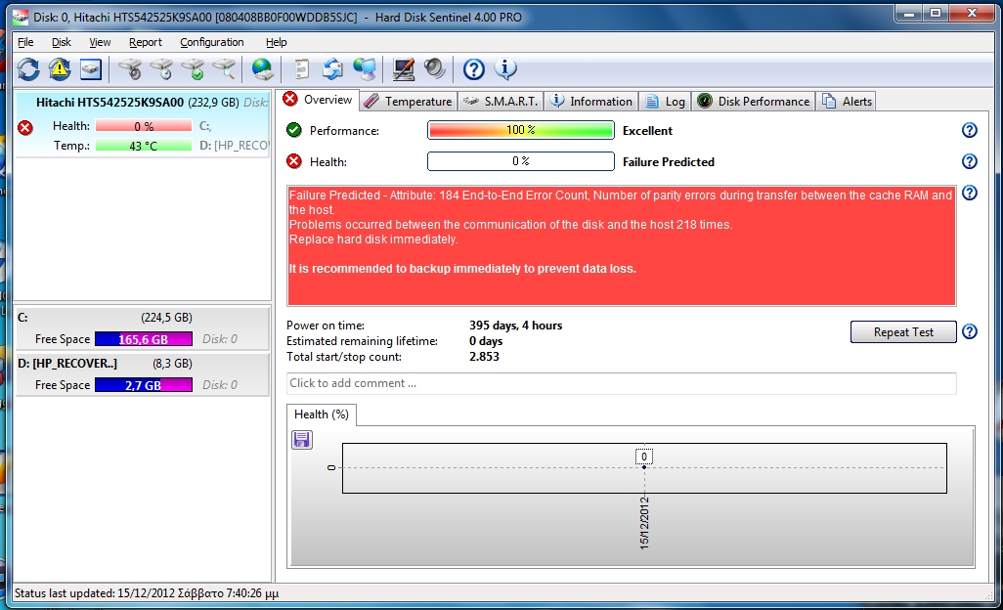Image resolution: width=1003 pixels, height=610 pixels.
Task: Click the '395 days, 4 hours' value
Action: 515,326
